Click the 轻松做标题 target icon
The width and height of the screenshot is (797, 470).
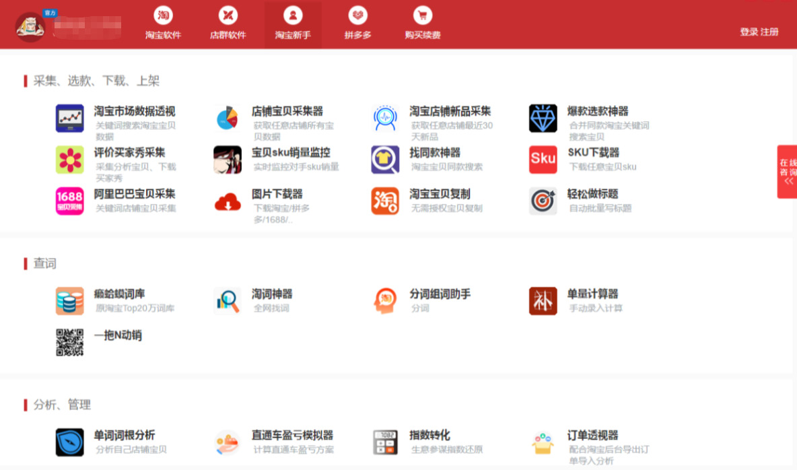(543, 201)
